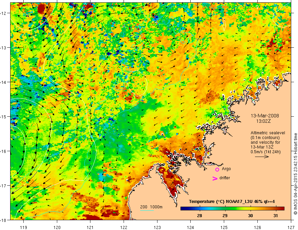Screen dimensions: 298x230
Task: Click the '125' longitude axis label
Action: [224, 227]
